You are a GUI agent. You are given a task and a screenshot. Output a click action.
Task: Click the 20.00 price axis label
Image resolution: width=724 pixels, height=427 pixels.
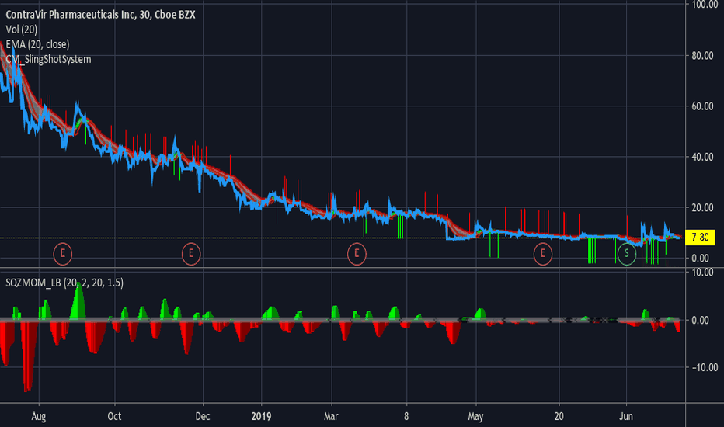pyautogui.click(x=701, y=208)
